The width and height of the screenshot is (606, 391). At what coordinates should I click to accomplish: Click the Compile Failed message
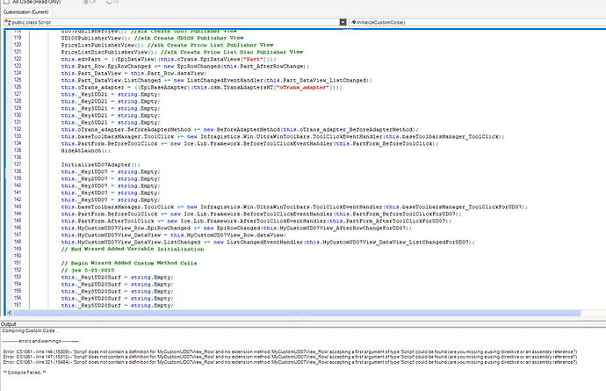(25, 373)
